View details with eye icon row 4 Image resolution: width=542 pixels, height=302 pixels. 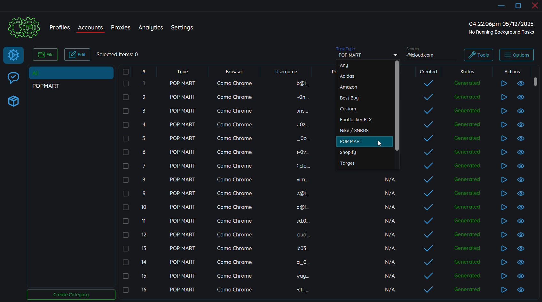click(521, 125)
